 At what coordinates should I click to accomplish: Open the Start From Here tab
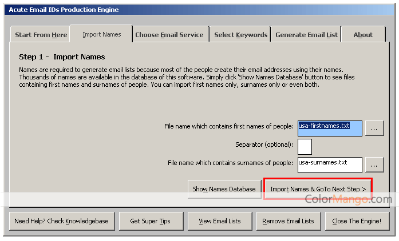tap(41, 35)
